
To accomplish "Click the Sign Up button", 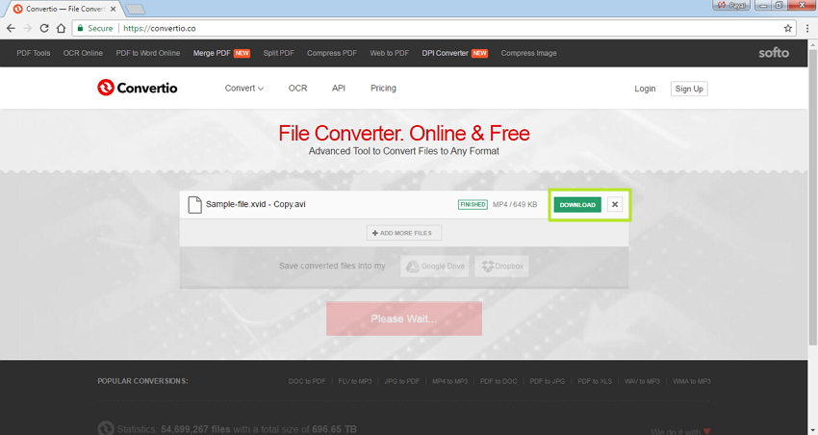I will tap(689, 89).
